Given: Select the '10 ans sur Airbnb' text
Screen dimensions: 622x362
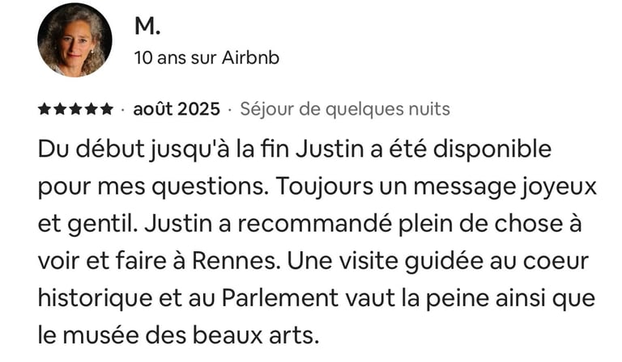Looking at the screenshot, I should 207,57.
